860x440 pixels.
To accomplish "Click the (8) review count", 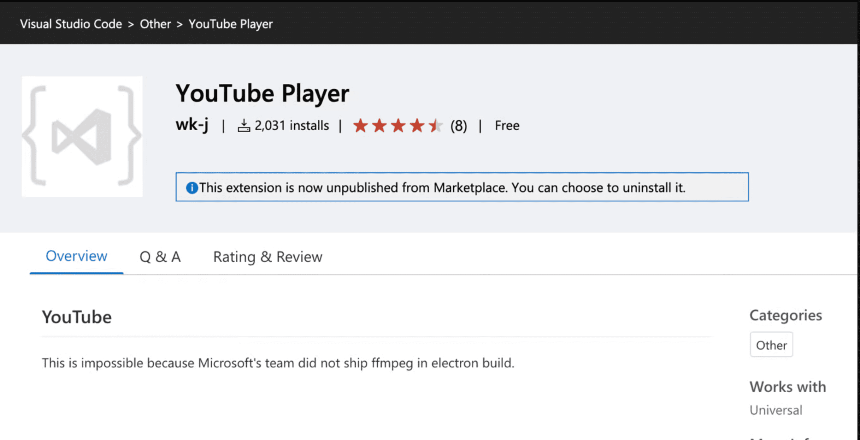I will pos(459,126).
